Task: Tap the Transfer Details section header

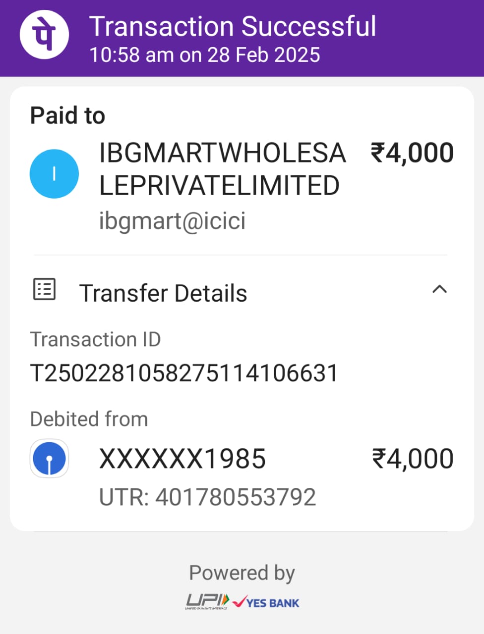Action: point(241,293)
